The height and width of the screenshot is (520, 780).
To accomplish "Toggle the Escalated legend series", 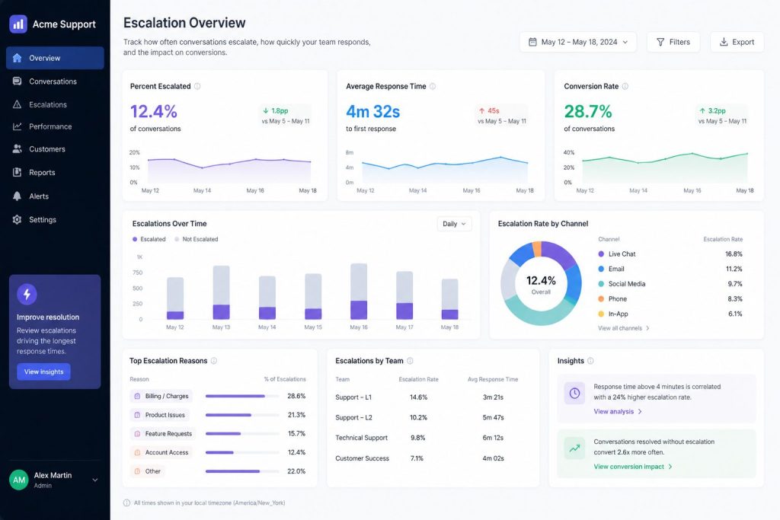I will pyautogui.click(x=149, y=239).
